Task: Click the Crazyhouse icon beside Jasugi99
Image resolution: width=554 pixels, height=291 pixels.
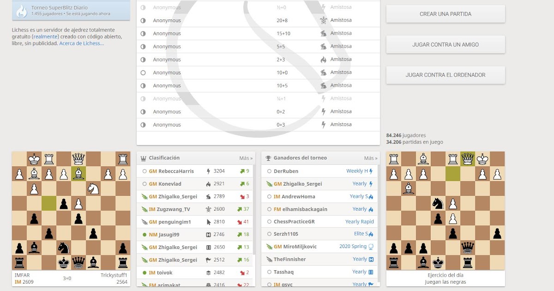Action: click(x=208, y=234)
